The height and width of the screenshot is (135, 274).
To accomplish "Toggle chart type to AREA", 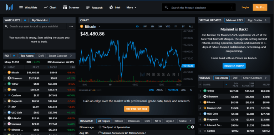I will (x=159, y=90).
